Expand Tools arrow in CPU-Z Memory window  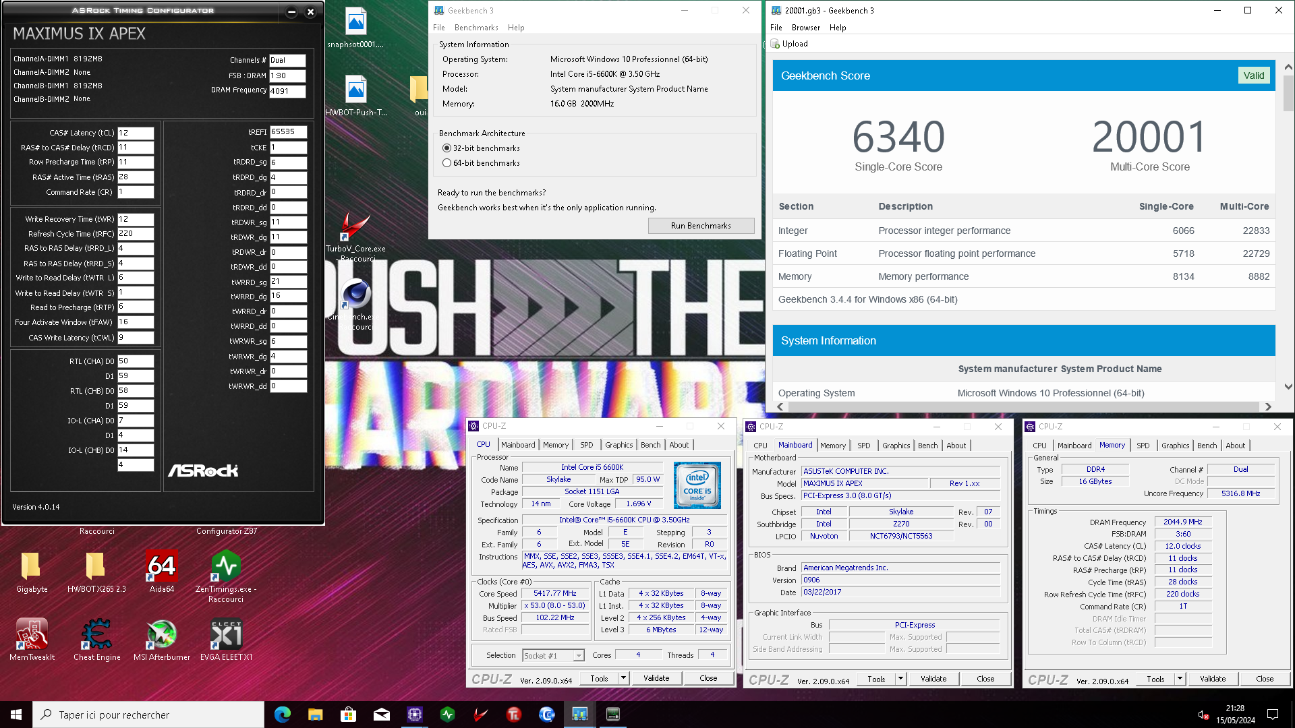coord(1180,679)
